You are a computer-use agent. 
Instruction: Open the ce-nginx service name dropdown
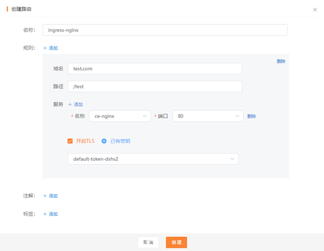pyautogui.click(x=120, y=116)
